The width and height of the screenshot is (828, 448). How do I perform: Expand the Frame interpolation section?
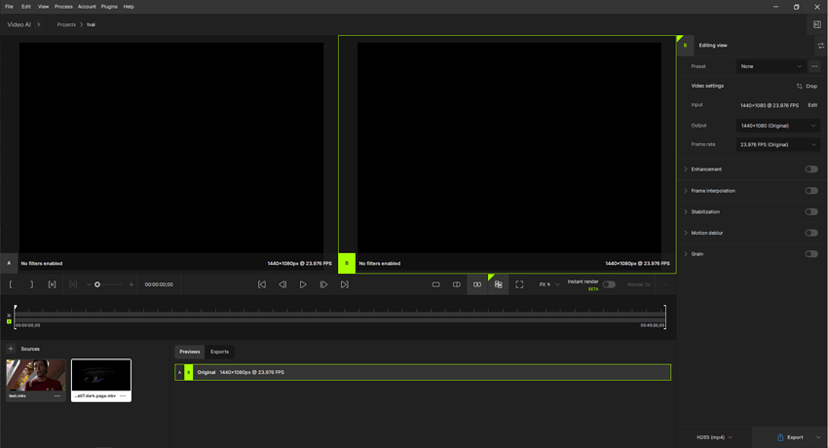686,191
